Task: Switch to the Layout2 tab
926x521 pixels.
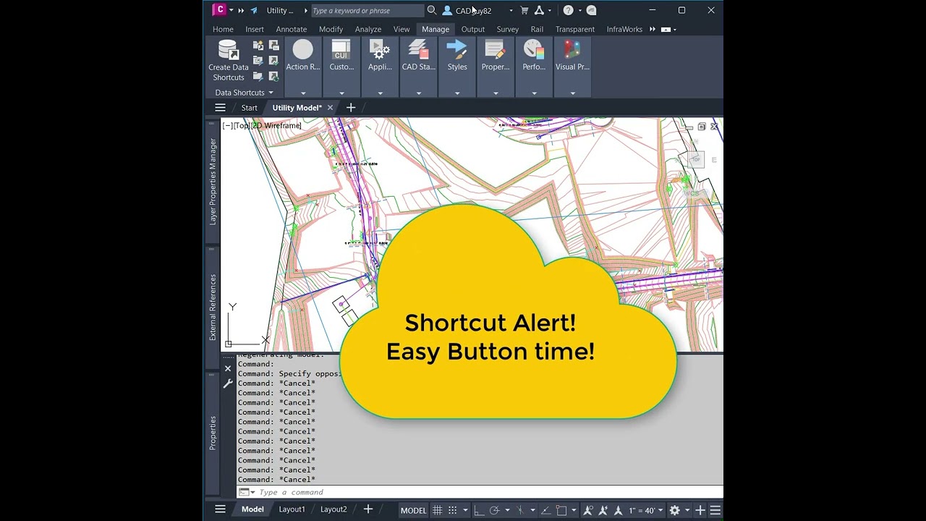Action: 334,509
